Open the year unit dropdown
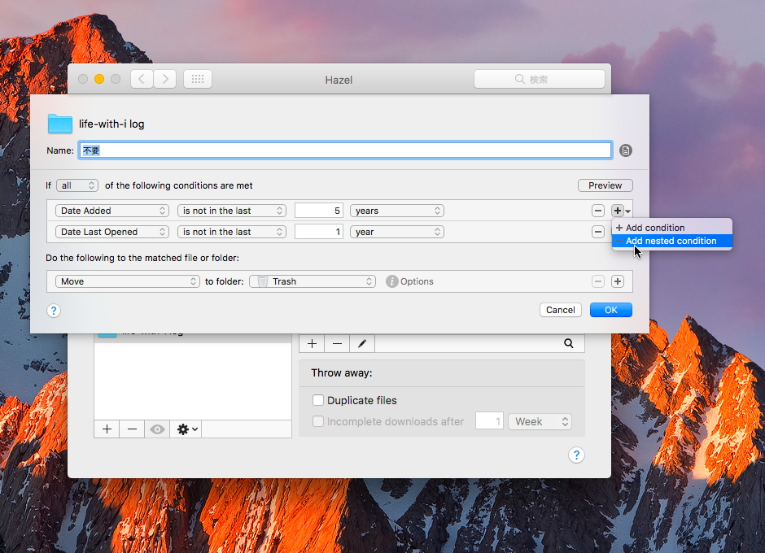The image size is (765, 553). point(397,232)
